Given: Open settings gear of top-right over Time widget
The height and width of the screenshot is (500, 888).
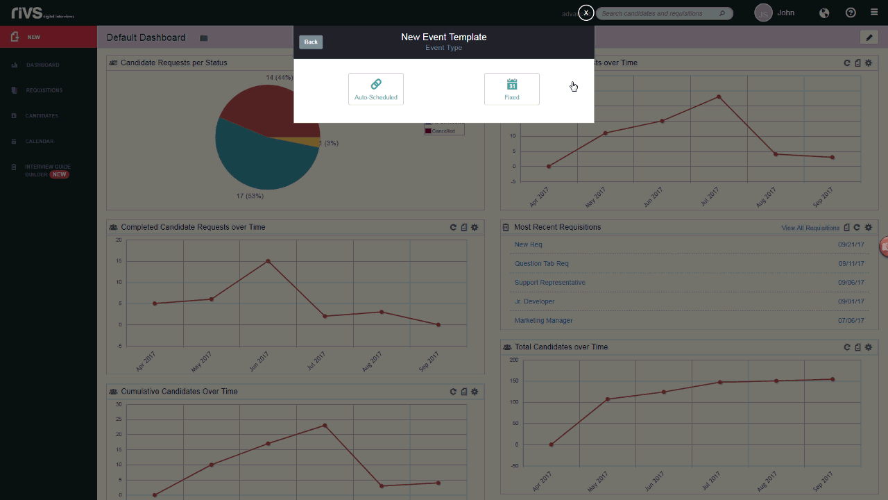Looking at the screenshot, I should (869, 62).
